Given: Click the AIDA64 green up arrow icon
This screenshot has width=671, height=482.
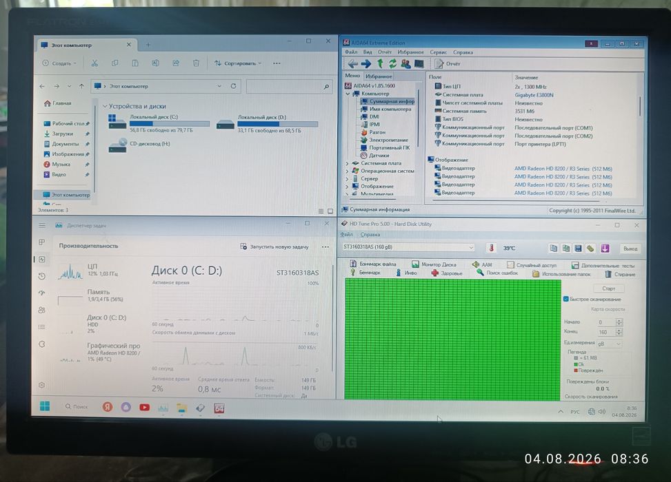Looking at the screenshot, I should [x=379, y=63].
